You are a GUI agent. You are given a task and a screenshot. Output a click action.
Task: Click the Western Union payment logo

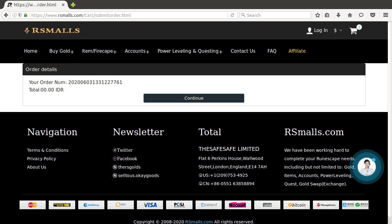click(x=62, y=205)
